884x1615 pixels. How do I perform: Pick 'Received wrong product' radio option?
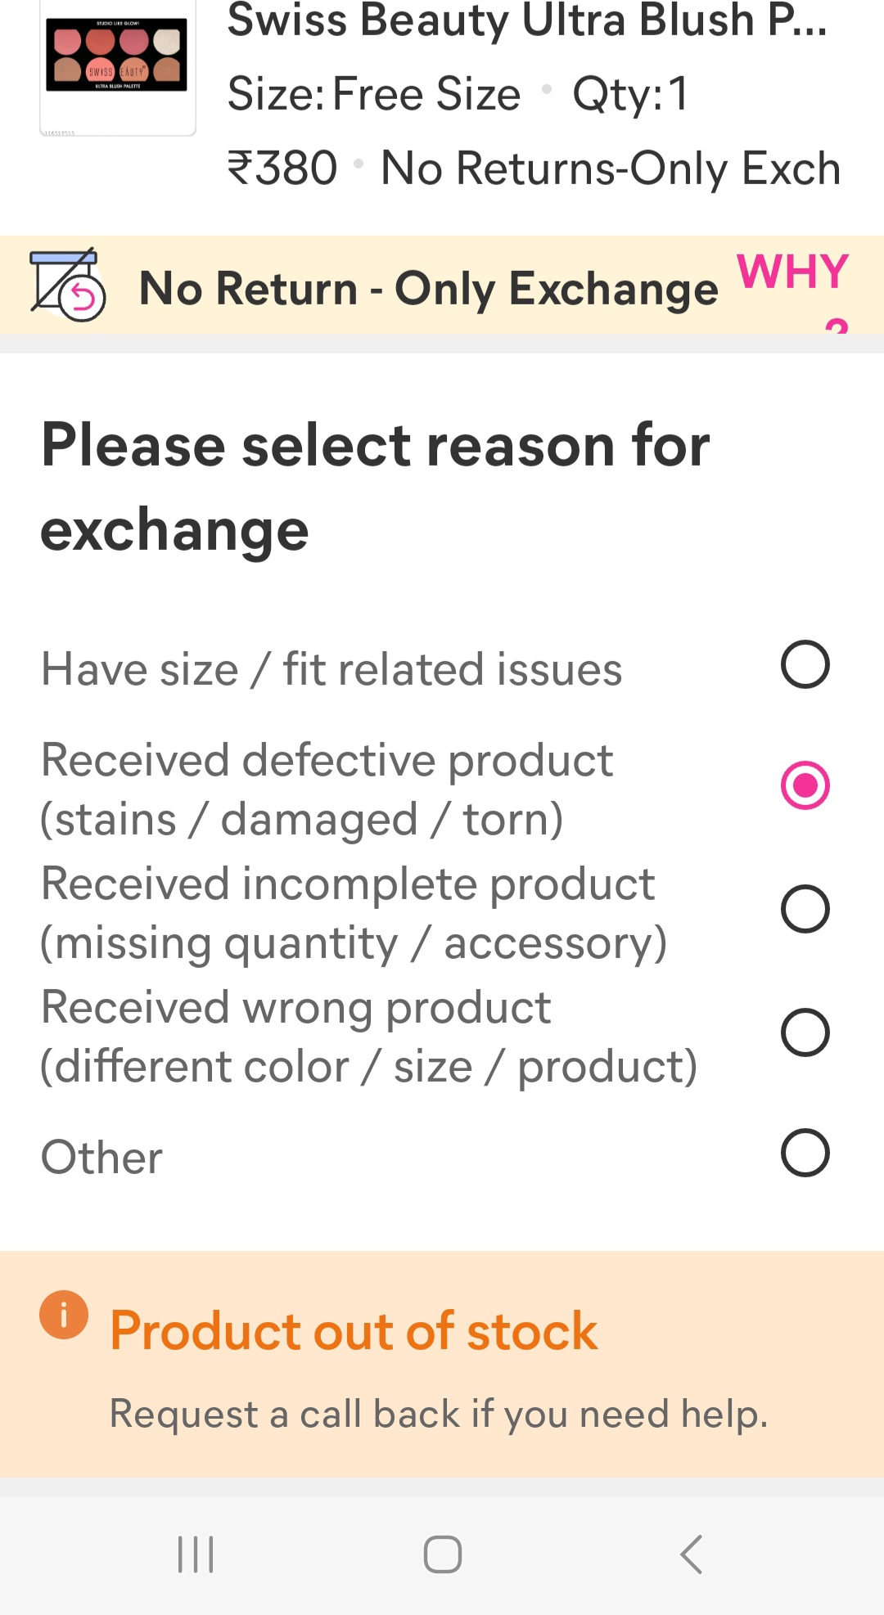[x=805, y=1032]
